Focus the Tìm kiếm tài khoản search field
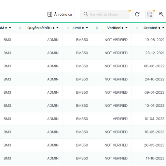The width and height of the screenshot is (166, 166). (x=105, y=14)
